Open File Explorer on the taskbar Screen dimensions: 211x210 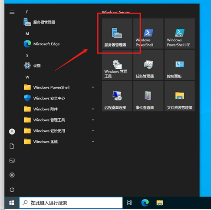(160, 203)
